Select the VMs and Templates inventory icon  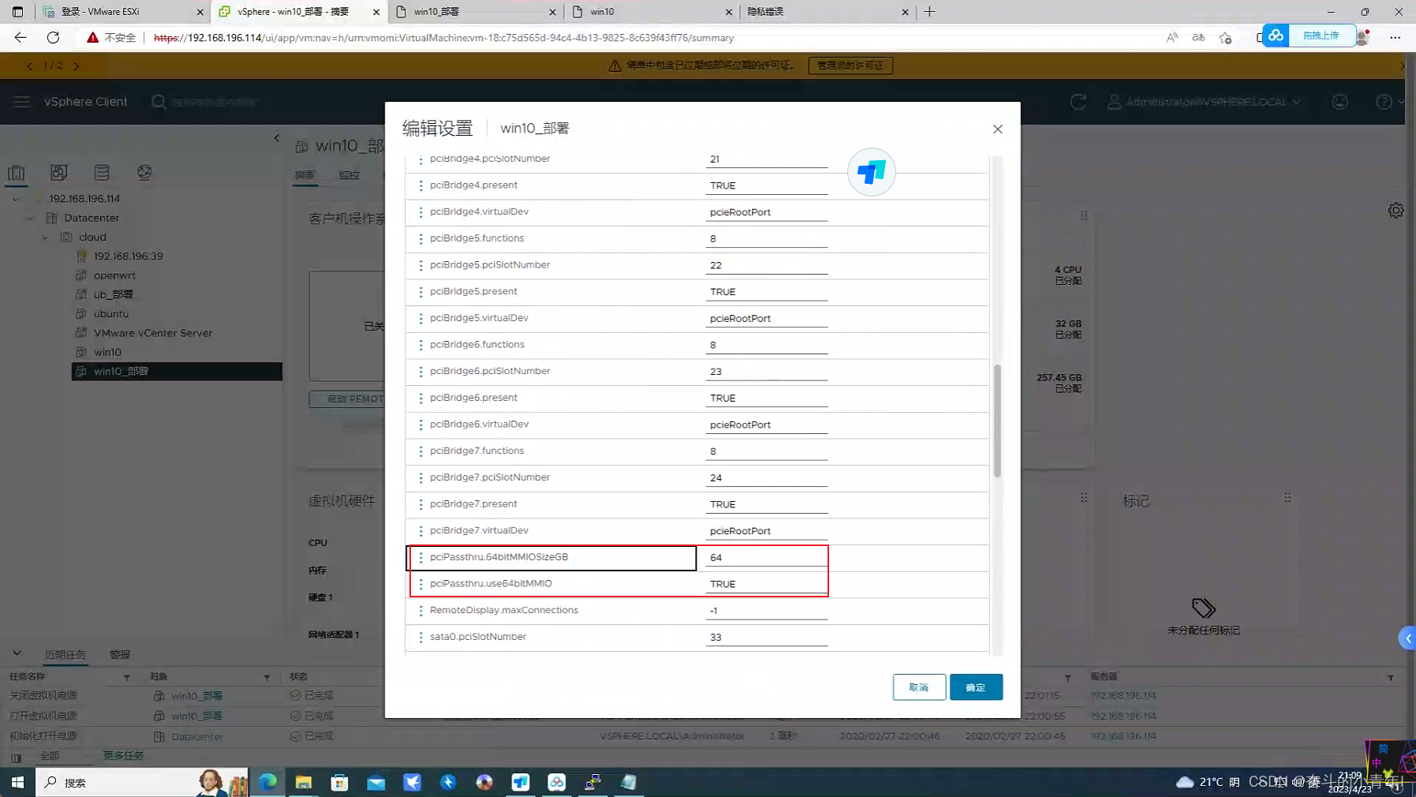(58, 172)
